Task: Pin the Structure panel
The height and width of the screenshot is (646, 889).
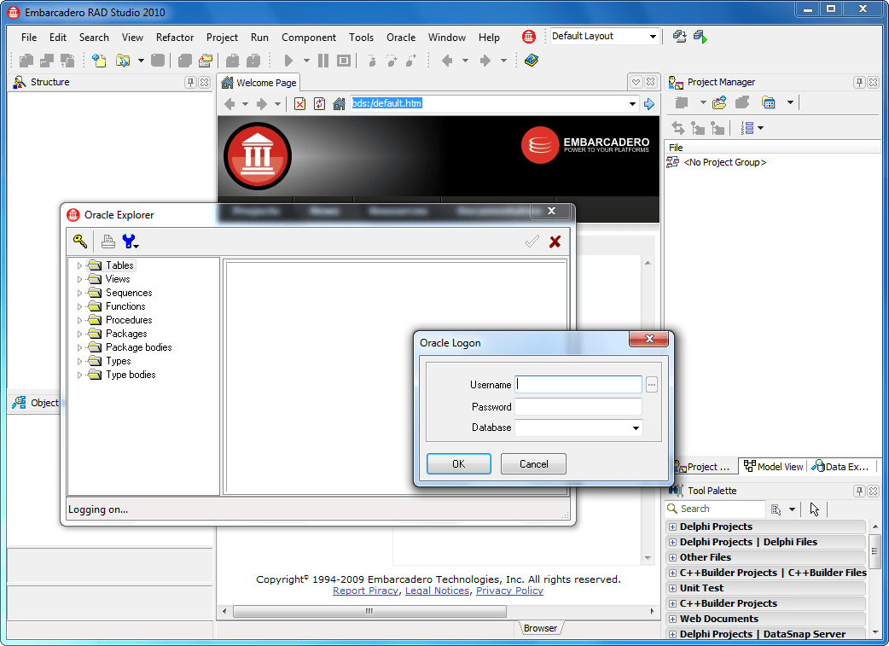Action: click(x=191, y=81)
